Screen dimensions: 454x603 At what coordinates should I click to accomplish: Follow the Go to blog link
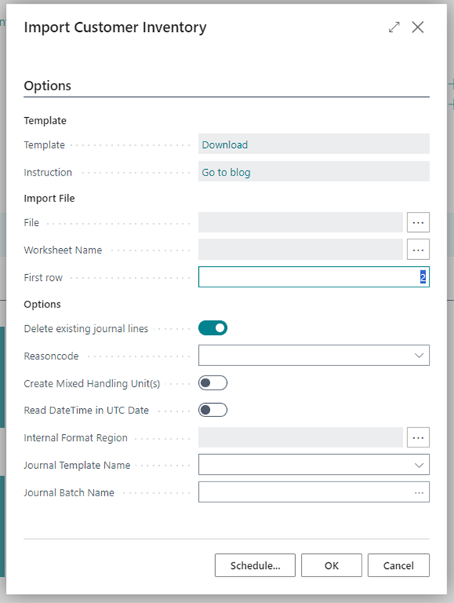coord(226,173)
